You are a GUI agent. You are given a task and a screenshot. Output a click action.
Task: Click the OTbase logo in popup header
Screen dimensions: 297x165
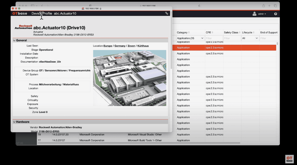20,14
